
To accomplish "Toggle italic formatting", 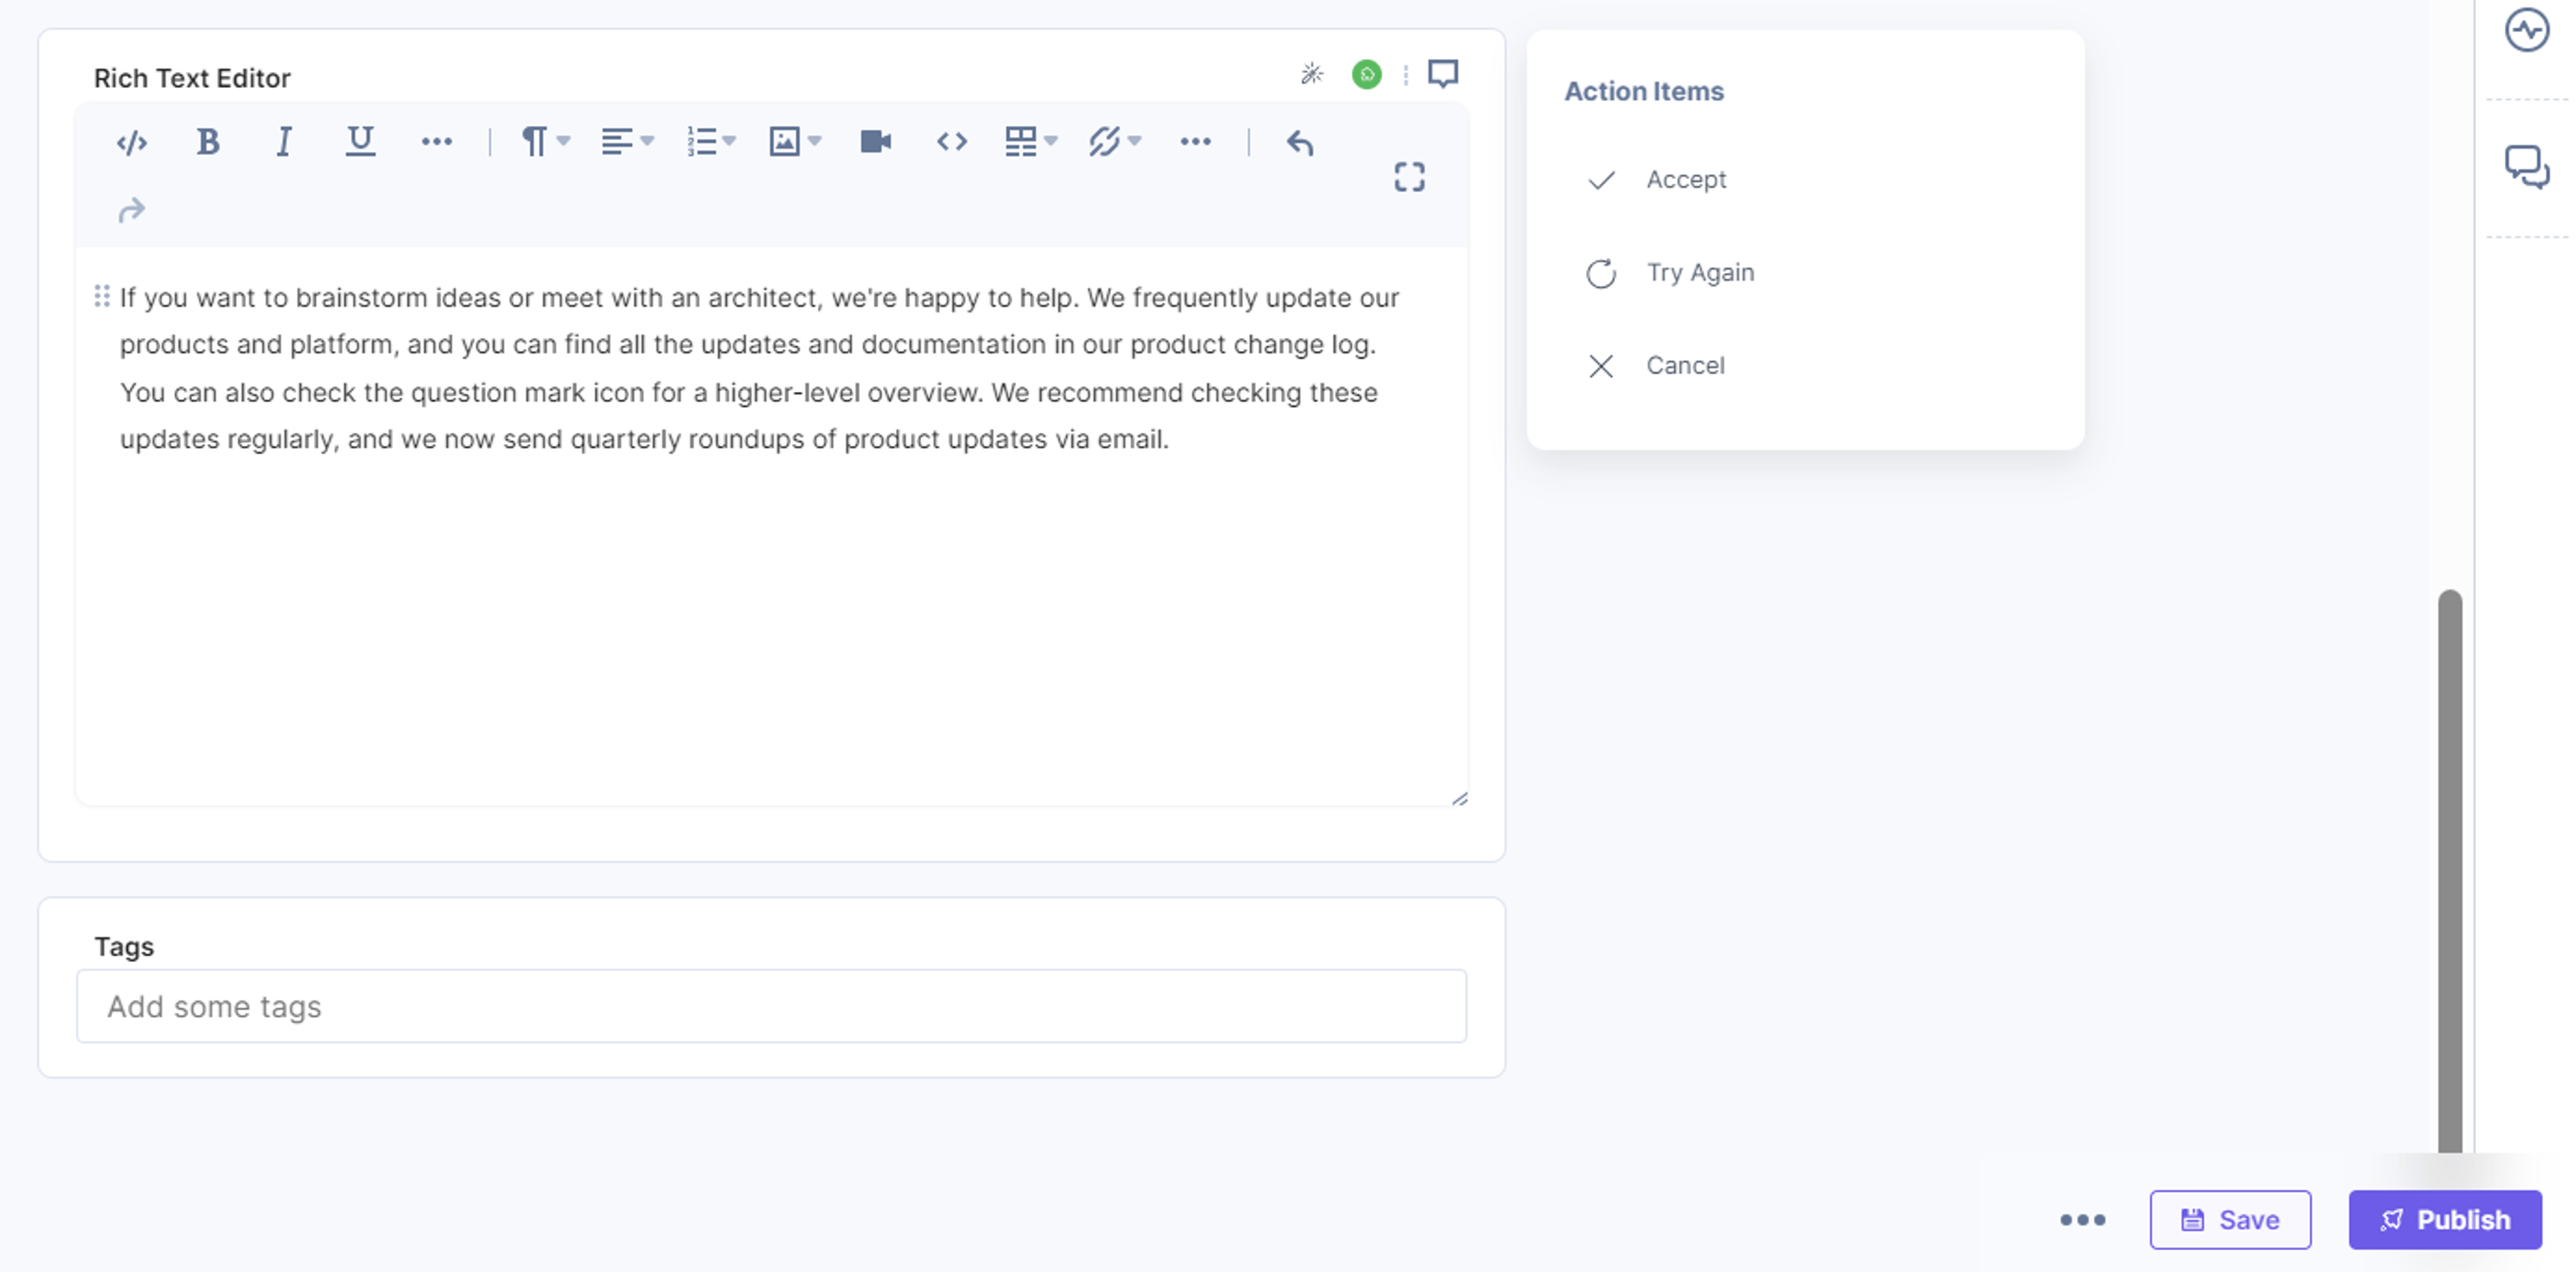I will (x=283, y=142).
